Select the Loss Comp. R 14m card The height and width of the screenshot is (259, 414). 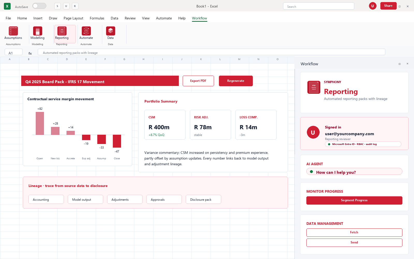[256, 125]
